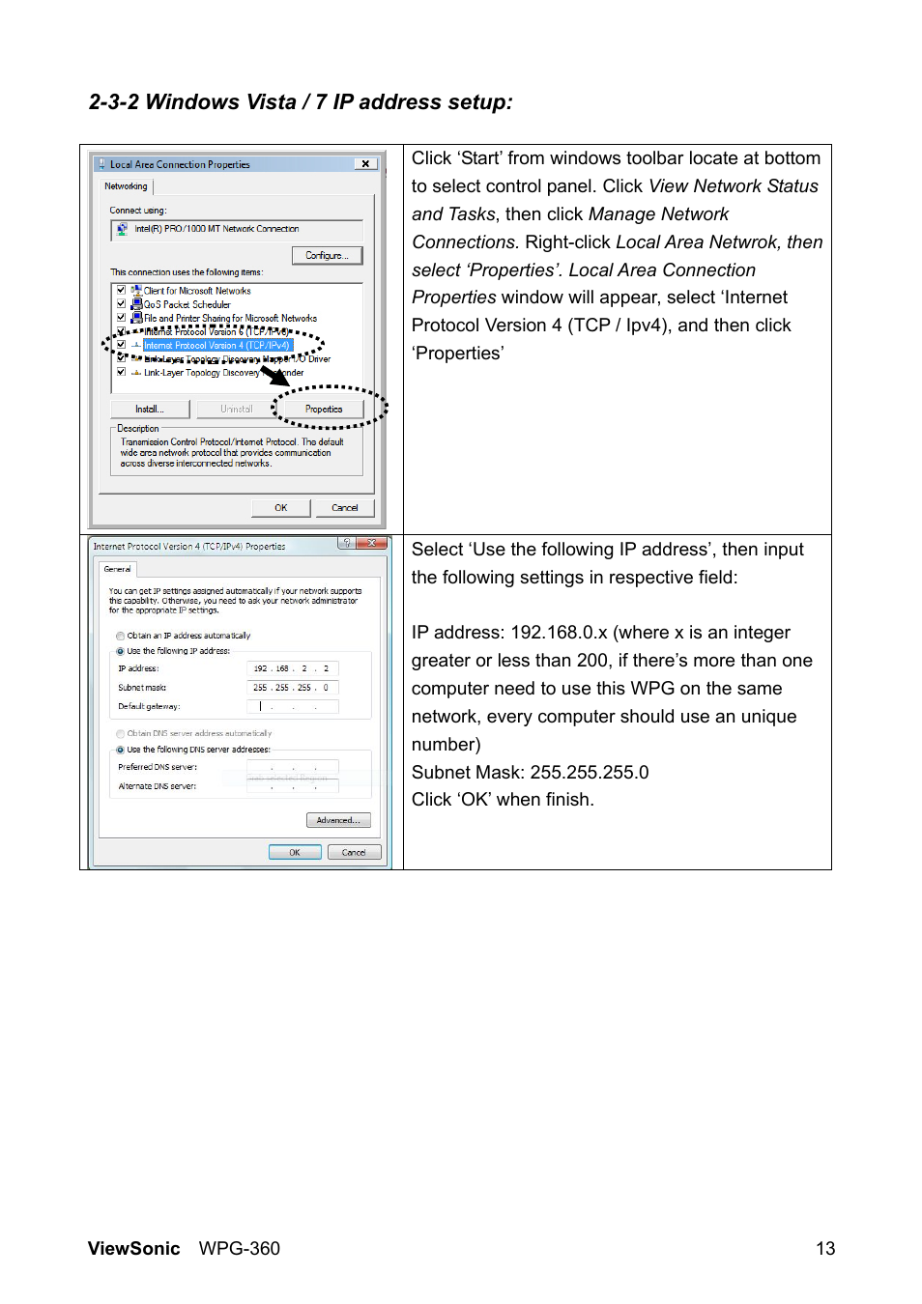
Task: Click the QoS Packet Scheduler icon
Action: click(136, 303)
